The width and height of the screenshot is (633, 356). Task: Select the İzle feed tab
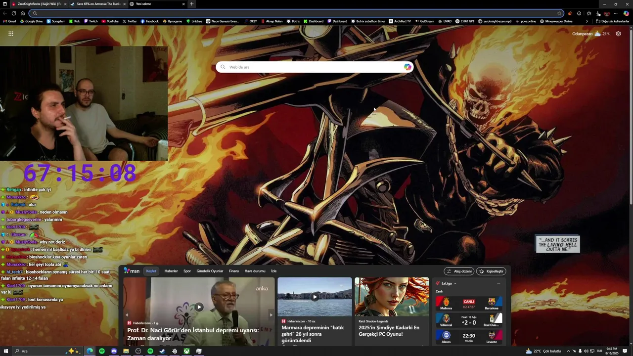click(273, 271)
